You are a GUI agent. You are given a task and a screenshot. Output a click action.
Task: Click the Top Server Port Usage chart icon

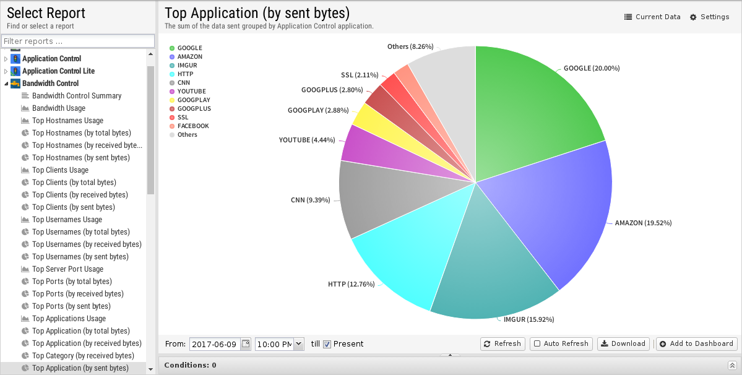click(25, 269)
